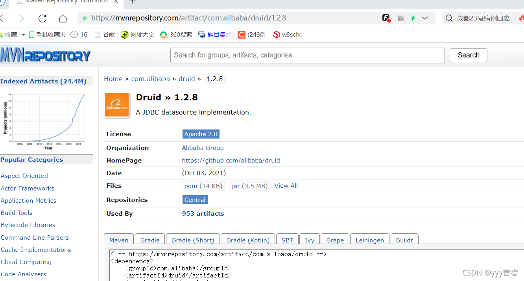Viewport: 524px width, 281px height.
Task: Open the 360搜索 bookmark
Action: point(176,35)
